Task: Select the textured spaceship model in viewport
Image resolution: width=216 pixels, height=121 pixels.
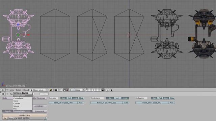Action: [202, 34]
